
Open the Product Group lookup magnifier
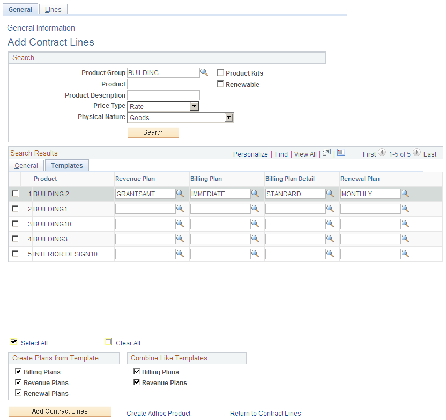coord(205,72)
